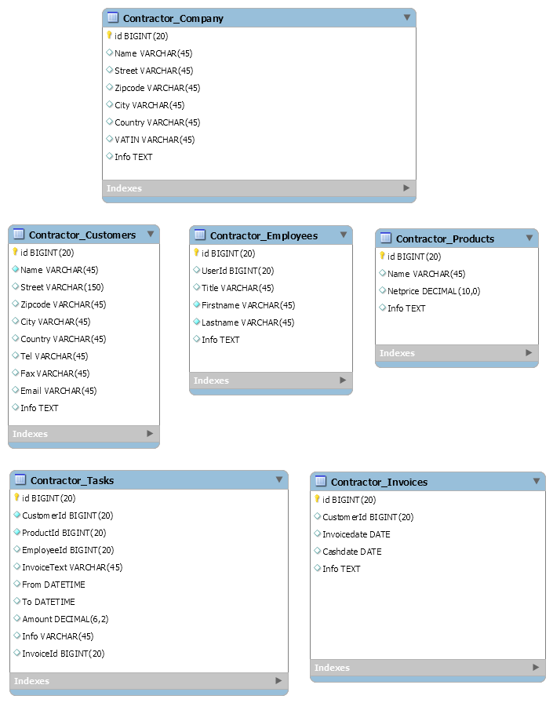Image resolution: width=553 pixels, height=703 pixels.
Task: Collapse the Contractor_Customers table columns
Action: (151, 234)
